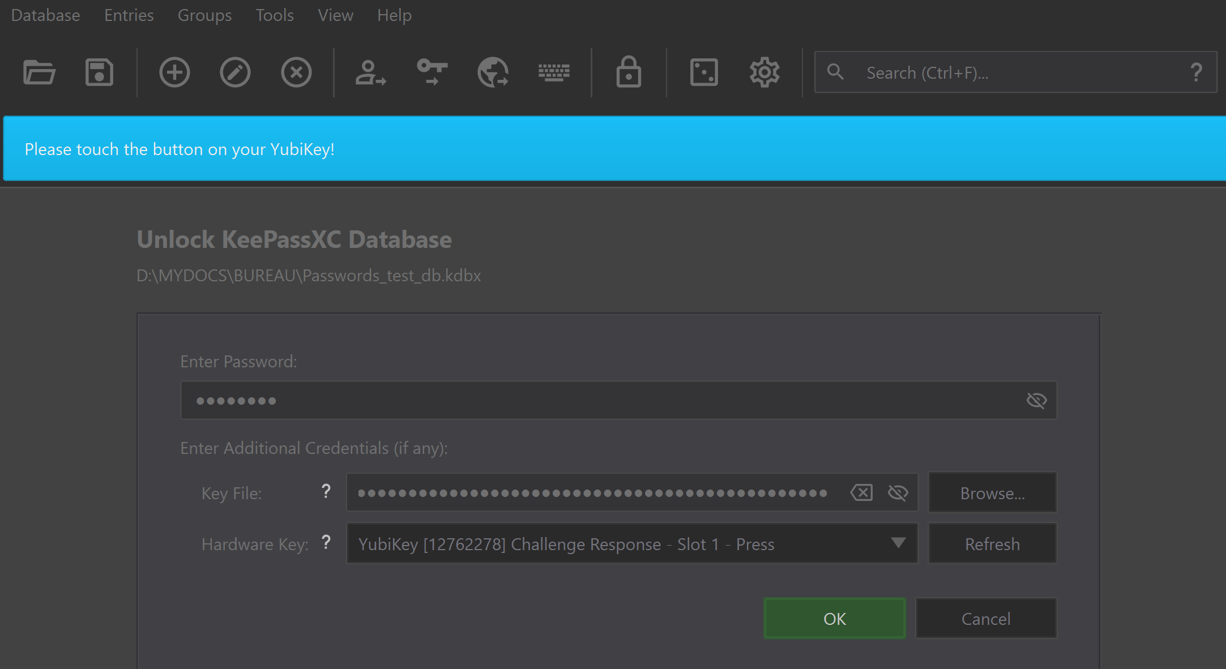
Task: Click the database path Passwords_test_db.kdbx
Action: 309,276
